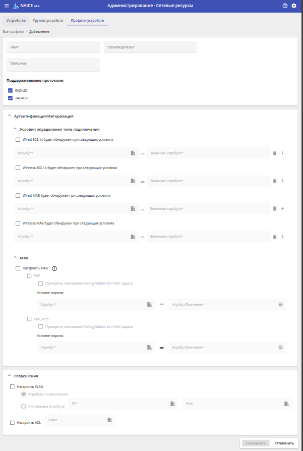This screenshot has height=451, width=303.
Task: Click grid icon in PAP Атрибут/Значение field
Action: (x=281, y=304)
